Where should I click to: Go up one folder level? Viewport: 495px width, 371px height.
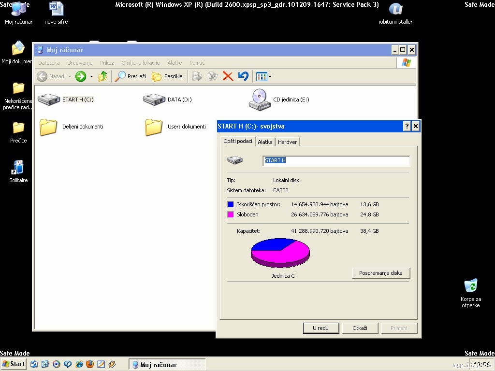click(103, 76)
